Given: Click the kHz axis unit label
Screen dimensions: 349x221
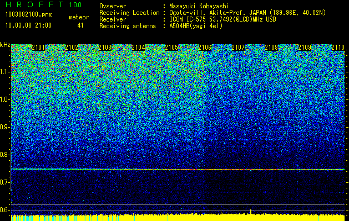Looking at the screenshot, I should [x=5, y=45].
